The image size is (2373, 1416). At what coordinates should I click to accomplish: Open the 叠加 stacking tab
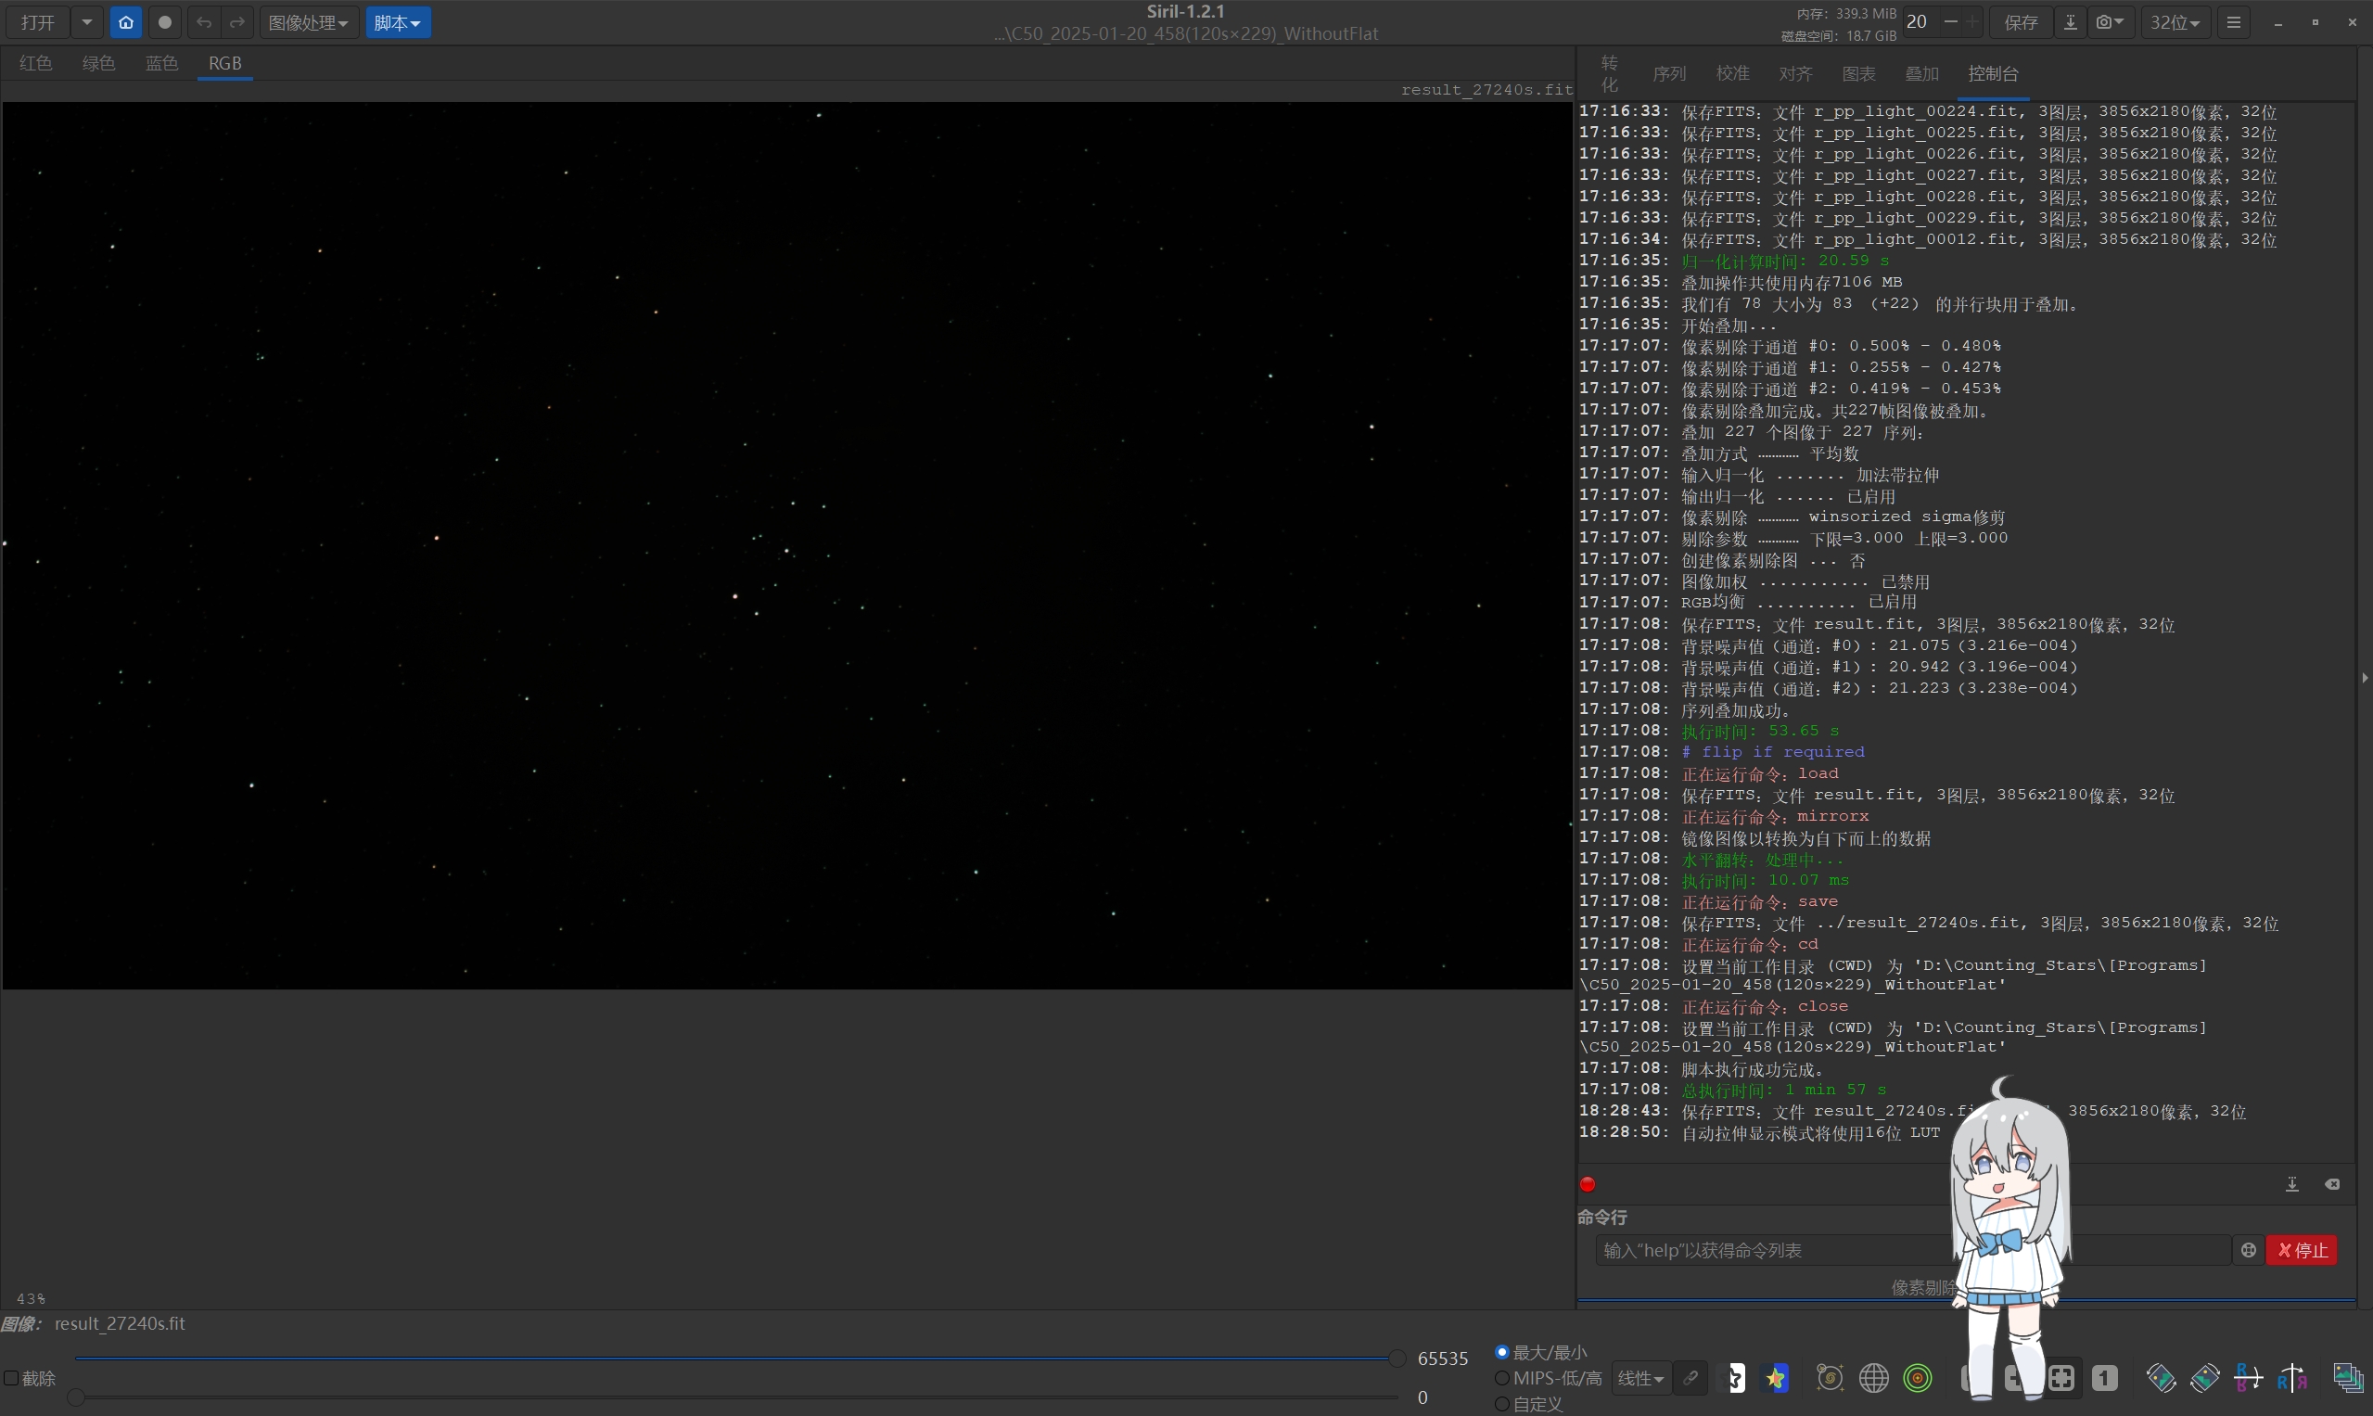click(x=1921, y=73)
